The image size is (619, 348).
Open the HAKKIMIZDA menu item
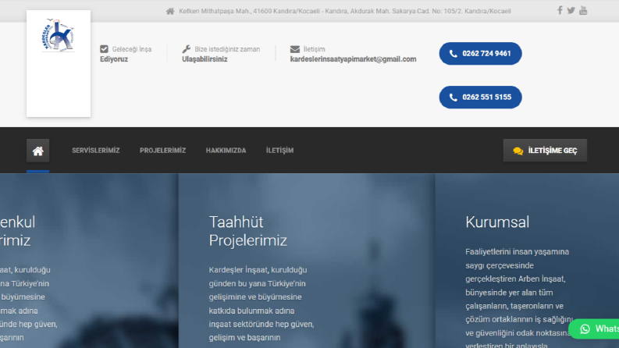pyautogui.click(x=226, y=151)
